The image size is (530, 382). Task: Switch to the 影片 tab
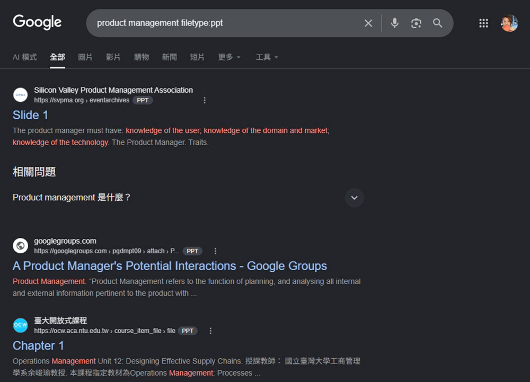coord(113,57)
